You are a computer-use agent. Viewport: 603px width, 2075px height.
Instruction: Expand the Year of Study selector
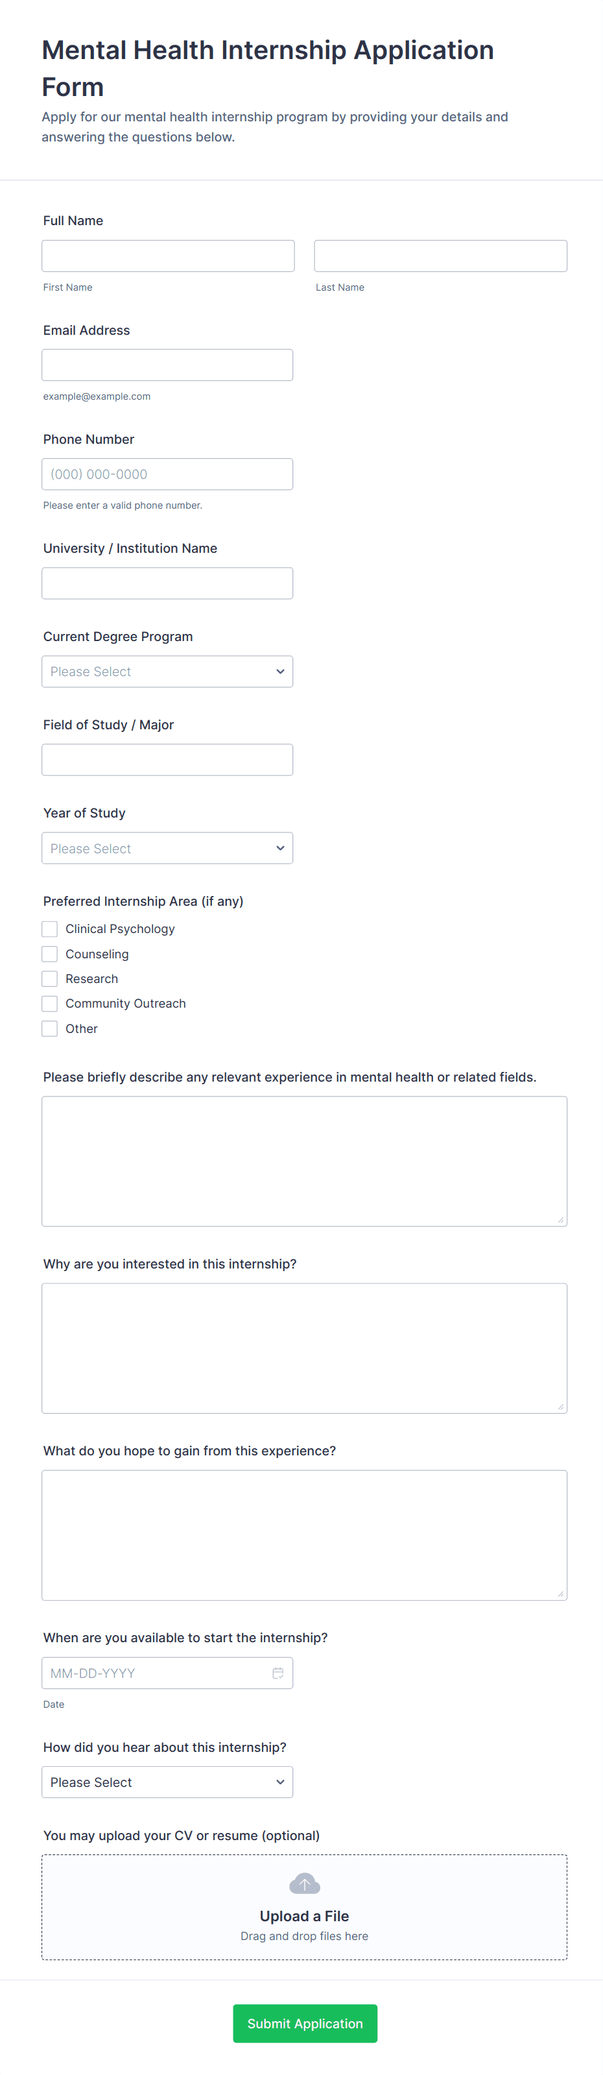167,847
